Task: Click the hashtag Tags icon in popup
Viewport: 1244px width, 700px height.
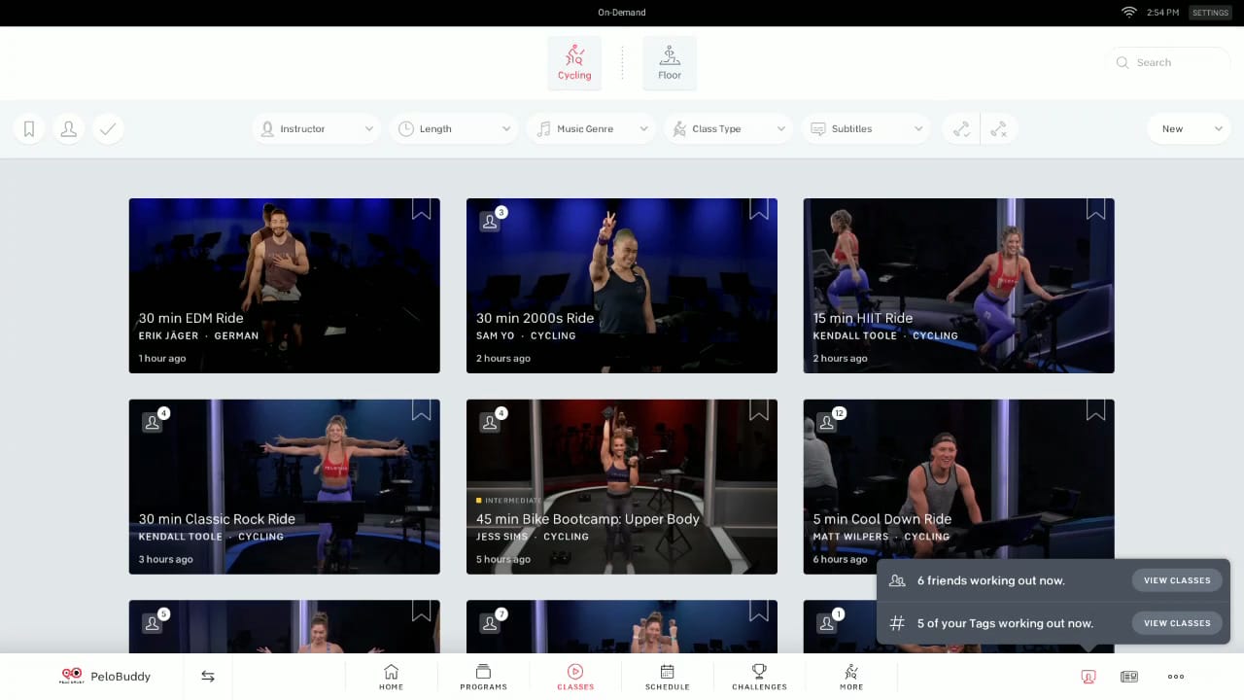Action: tap(897, 623)
